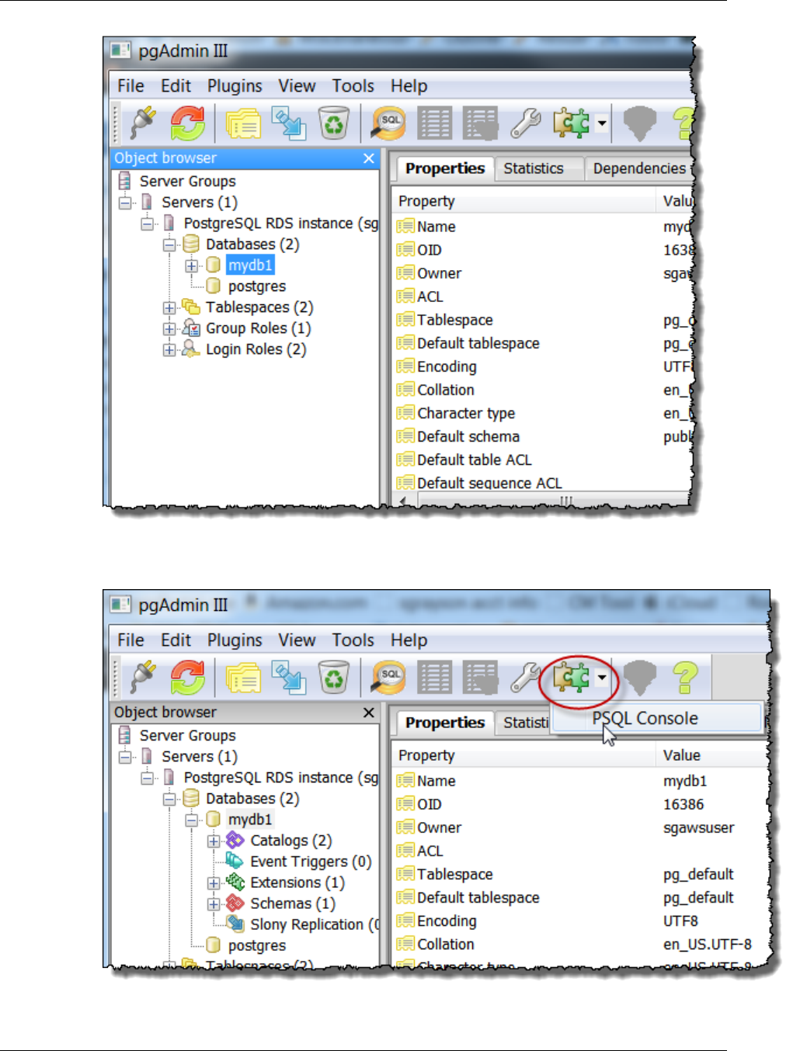The width and height of the screenshot is (793, 1051).
Task: Select Slony Replication node in bottom window tree
Action: [315, 924]
